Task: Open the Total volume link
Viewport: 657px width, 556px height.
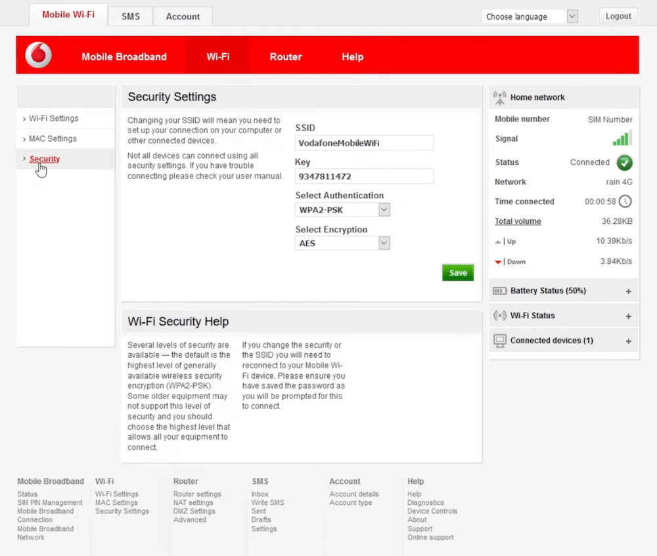Action: tap(518, 221)
